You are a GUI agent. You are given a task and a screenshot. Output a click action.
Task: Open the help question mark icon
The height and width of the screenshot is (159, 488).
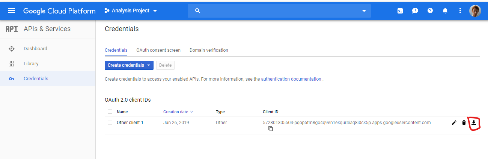430,11
